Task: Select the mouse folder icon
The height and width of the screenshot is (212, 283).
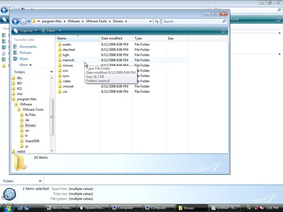Action: point(60,65)
